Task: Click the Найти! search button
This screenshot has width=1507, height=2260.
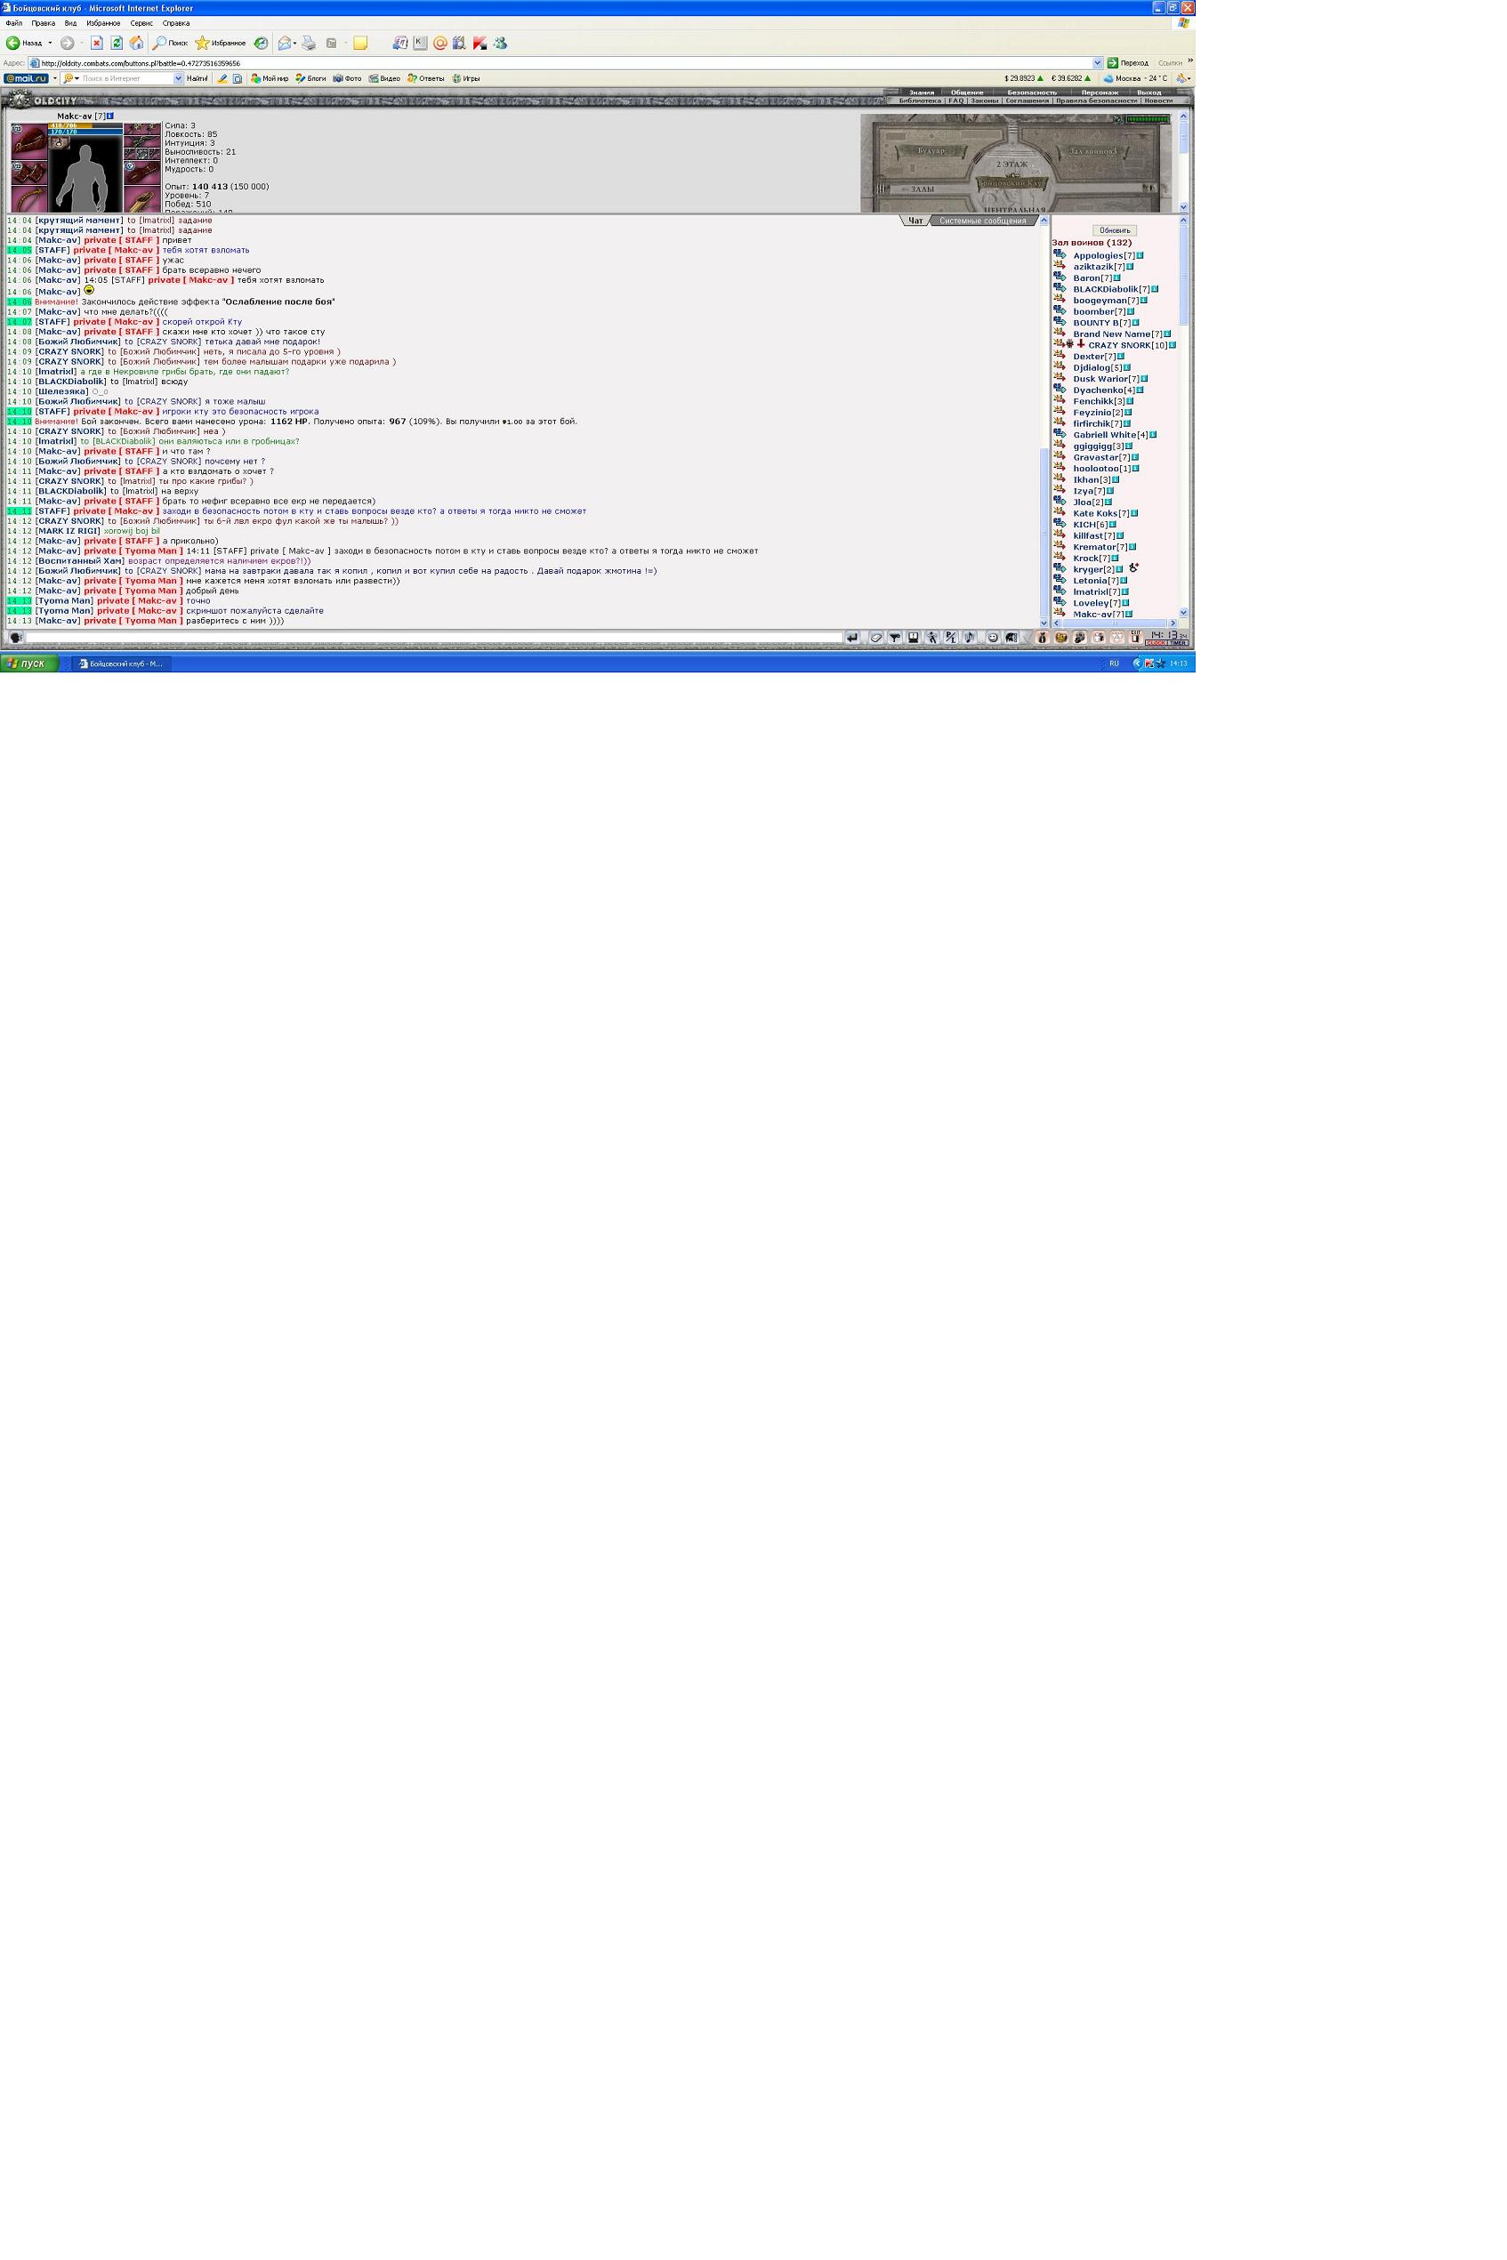Action: (197, 79)
